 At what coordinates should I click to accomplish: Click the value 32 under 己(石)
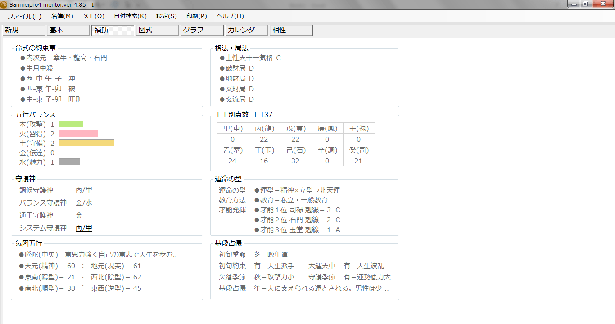point(296,161)
